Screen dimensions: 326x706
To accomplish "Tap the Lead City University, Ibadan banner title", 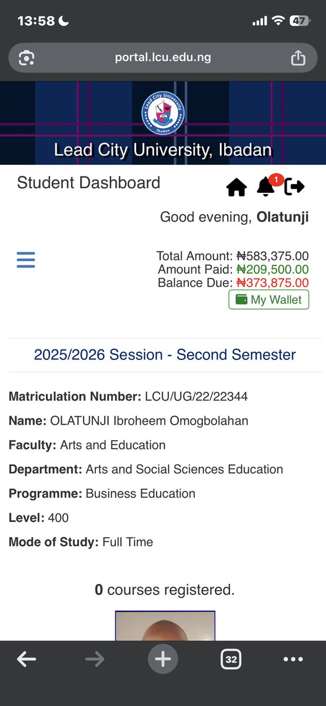I will 163,149.
